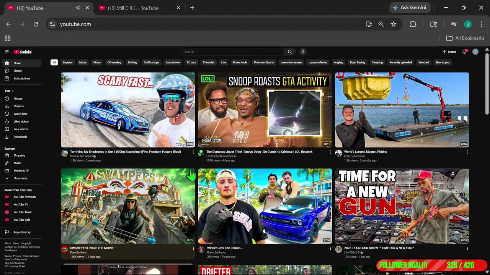Open the Swampfest 2026 movie thumbnail

[x=128, y=206]
